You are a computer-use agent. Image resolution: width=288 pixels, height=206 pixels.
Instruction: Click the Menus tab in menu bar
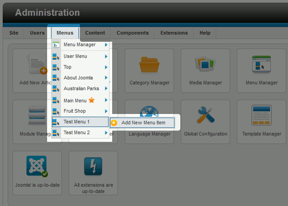(65, 33)
